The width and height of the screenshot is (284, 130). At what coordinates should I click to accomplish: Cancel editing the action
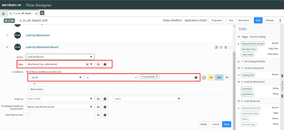coord(215,124)
